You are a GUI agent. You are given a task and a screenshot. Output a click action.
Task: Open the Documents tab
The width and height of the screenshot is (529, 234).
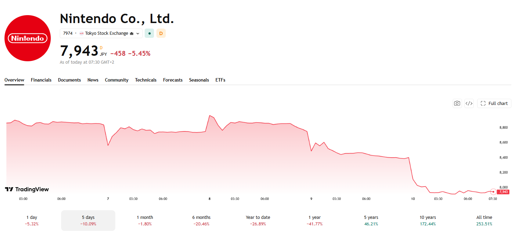[x=69, y=80]
